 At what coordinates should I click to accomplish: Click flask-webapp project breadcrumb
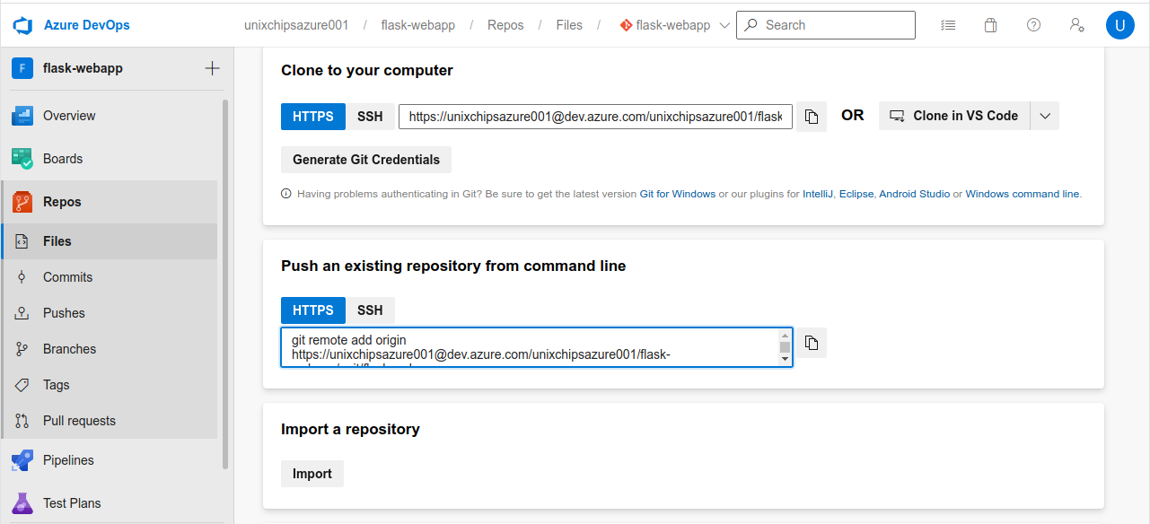[418, 25]
